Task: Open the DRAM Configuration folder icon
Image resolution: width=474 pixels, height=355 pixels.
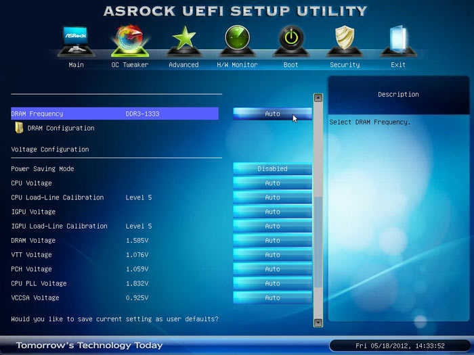Action: tap(19, 128)
